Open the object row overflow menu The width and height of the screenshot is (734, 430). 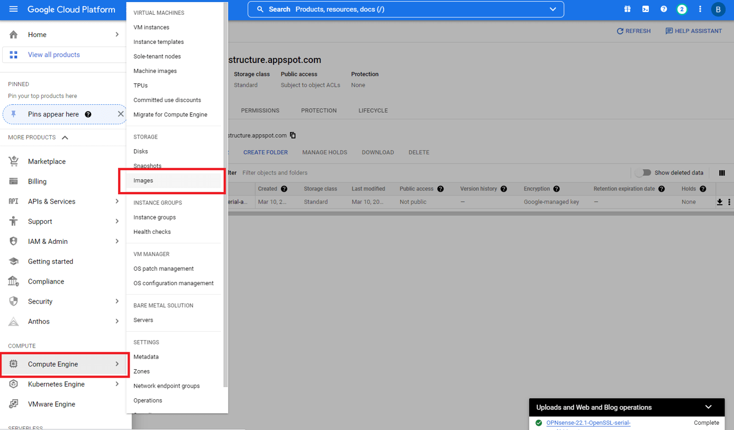(729, 202)
